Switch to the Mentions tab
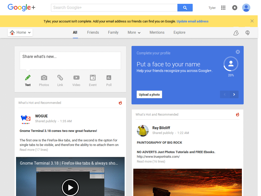 pyautogui.click(x=157, y=32)
